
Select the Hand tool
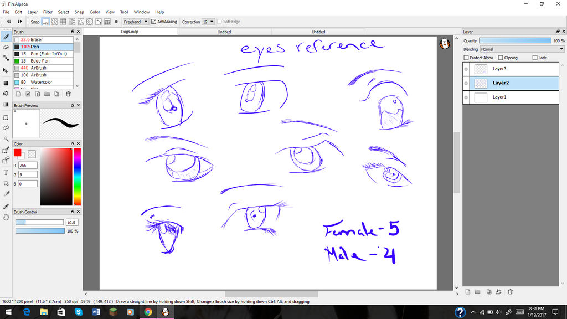point(6,217)
